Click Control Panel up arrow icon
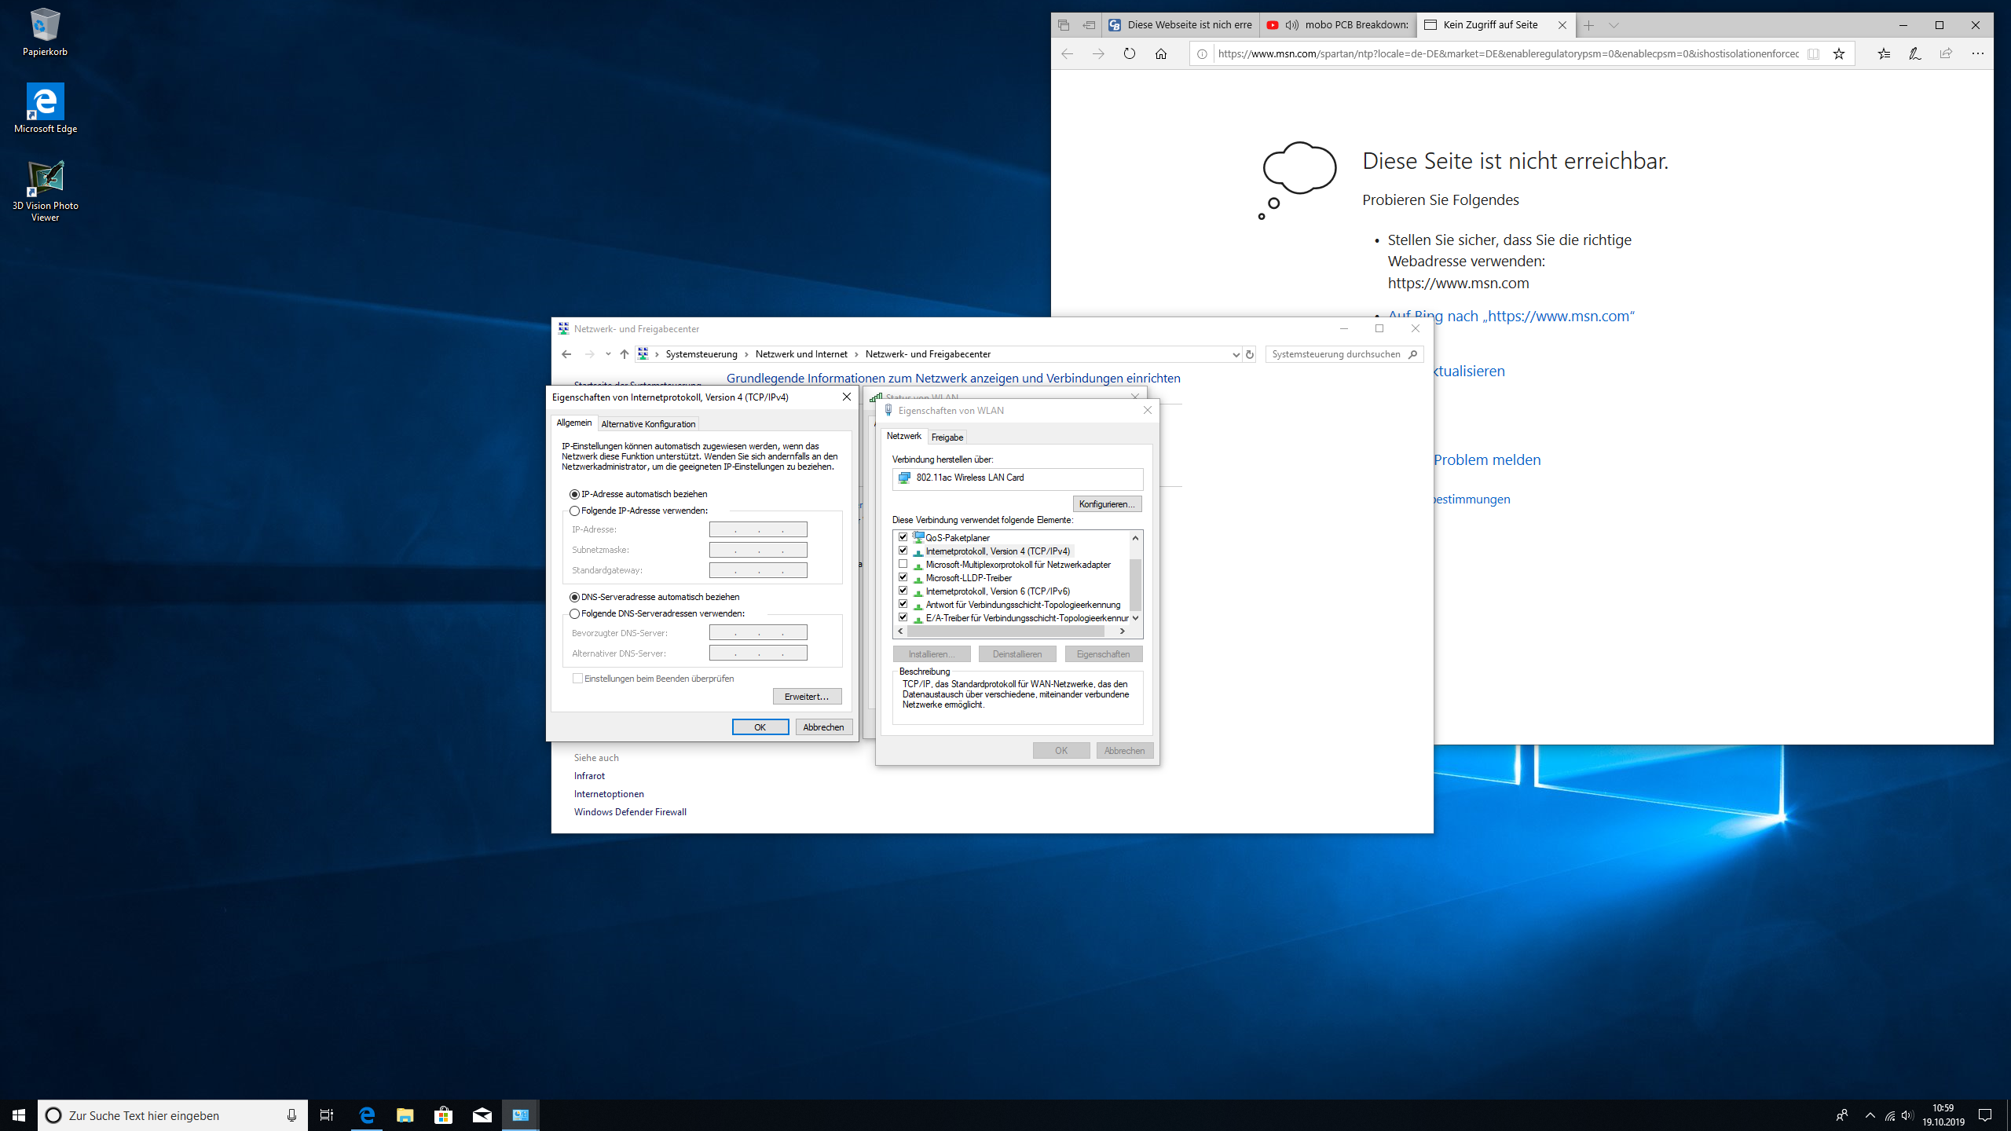This screenshot has width=2011, height=1131. point(625,354)
